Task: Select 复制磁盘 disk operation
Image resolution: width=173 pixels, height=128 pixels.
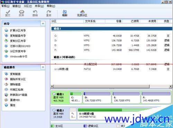Action: pyautogui.click(x=12, y=74)
